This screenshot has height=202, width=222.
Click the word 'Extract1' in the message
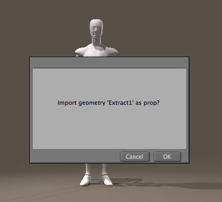(121, 103)
